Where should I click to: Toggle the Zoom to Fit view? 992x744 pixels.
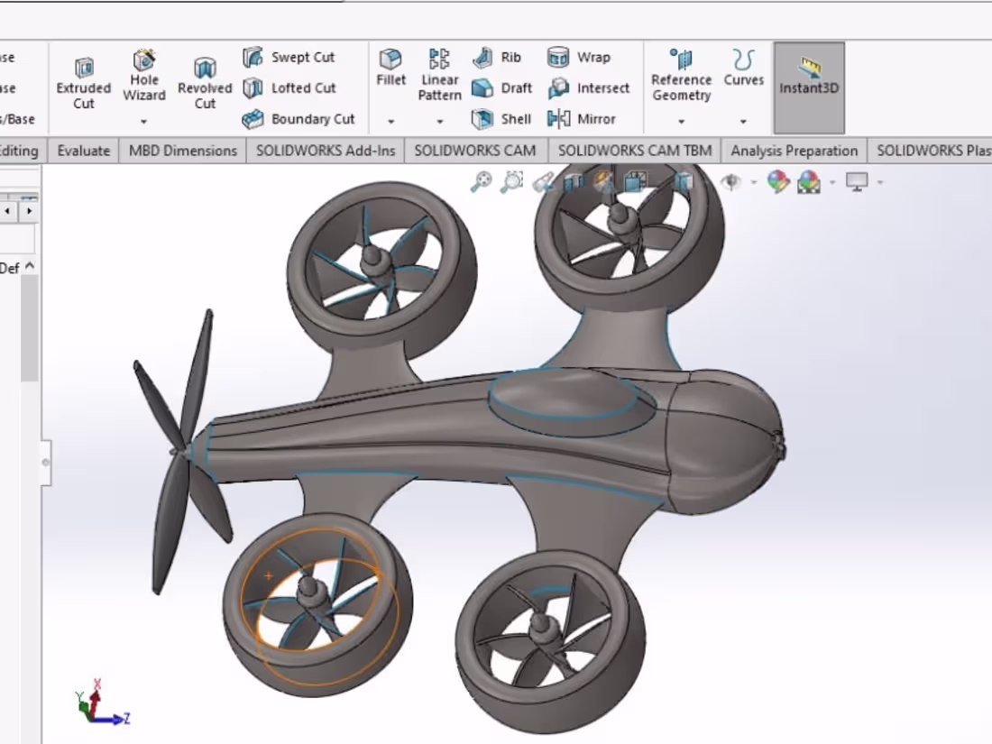[x=481, y=182]
